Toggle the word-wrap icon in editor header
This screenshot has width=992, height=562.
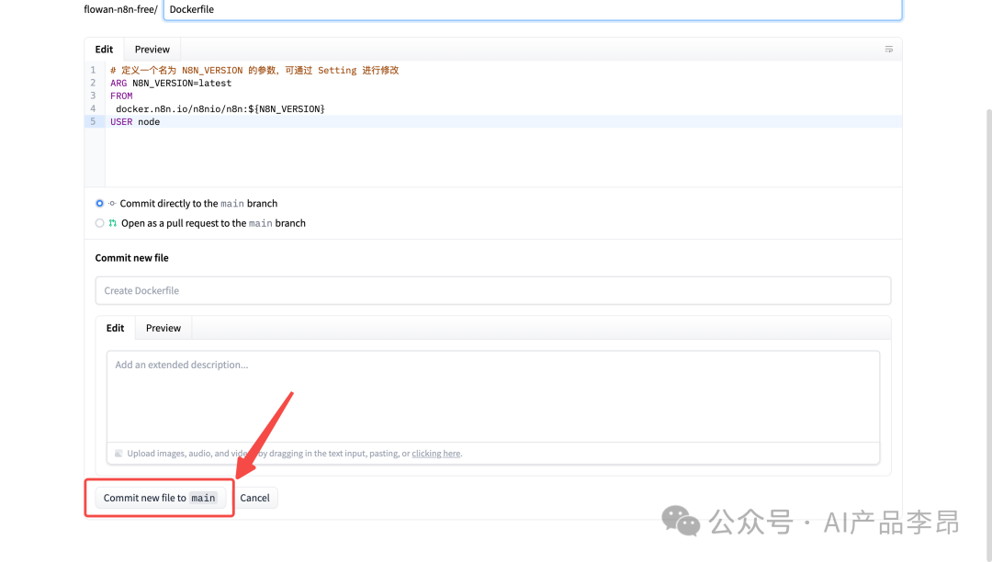(888, 50)
